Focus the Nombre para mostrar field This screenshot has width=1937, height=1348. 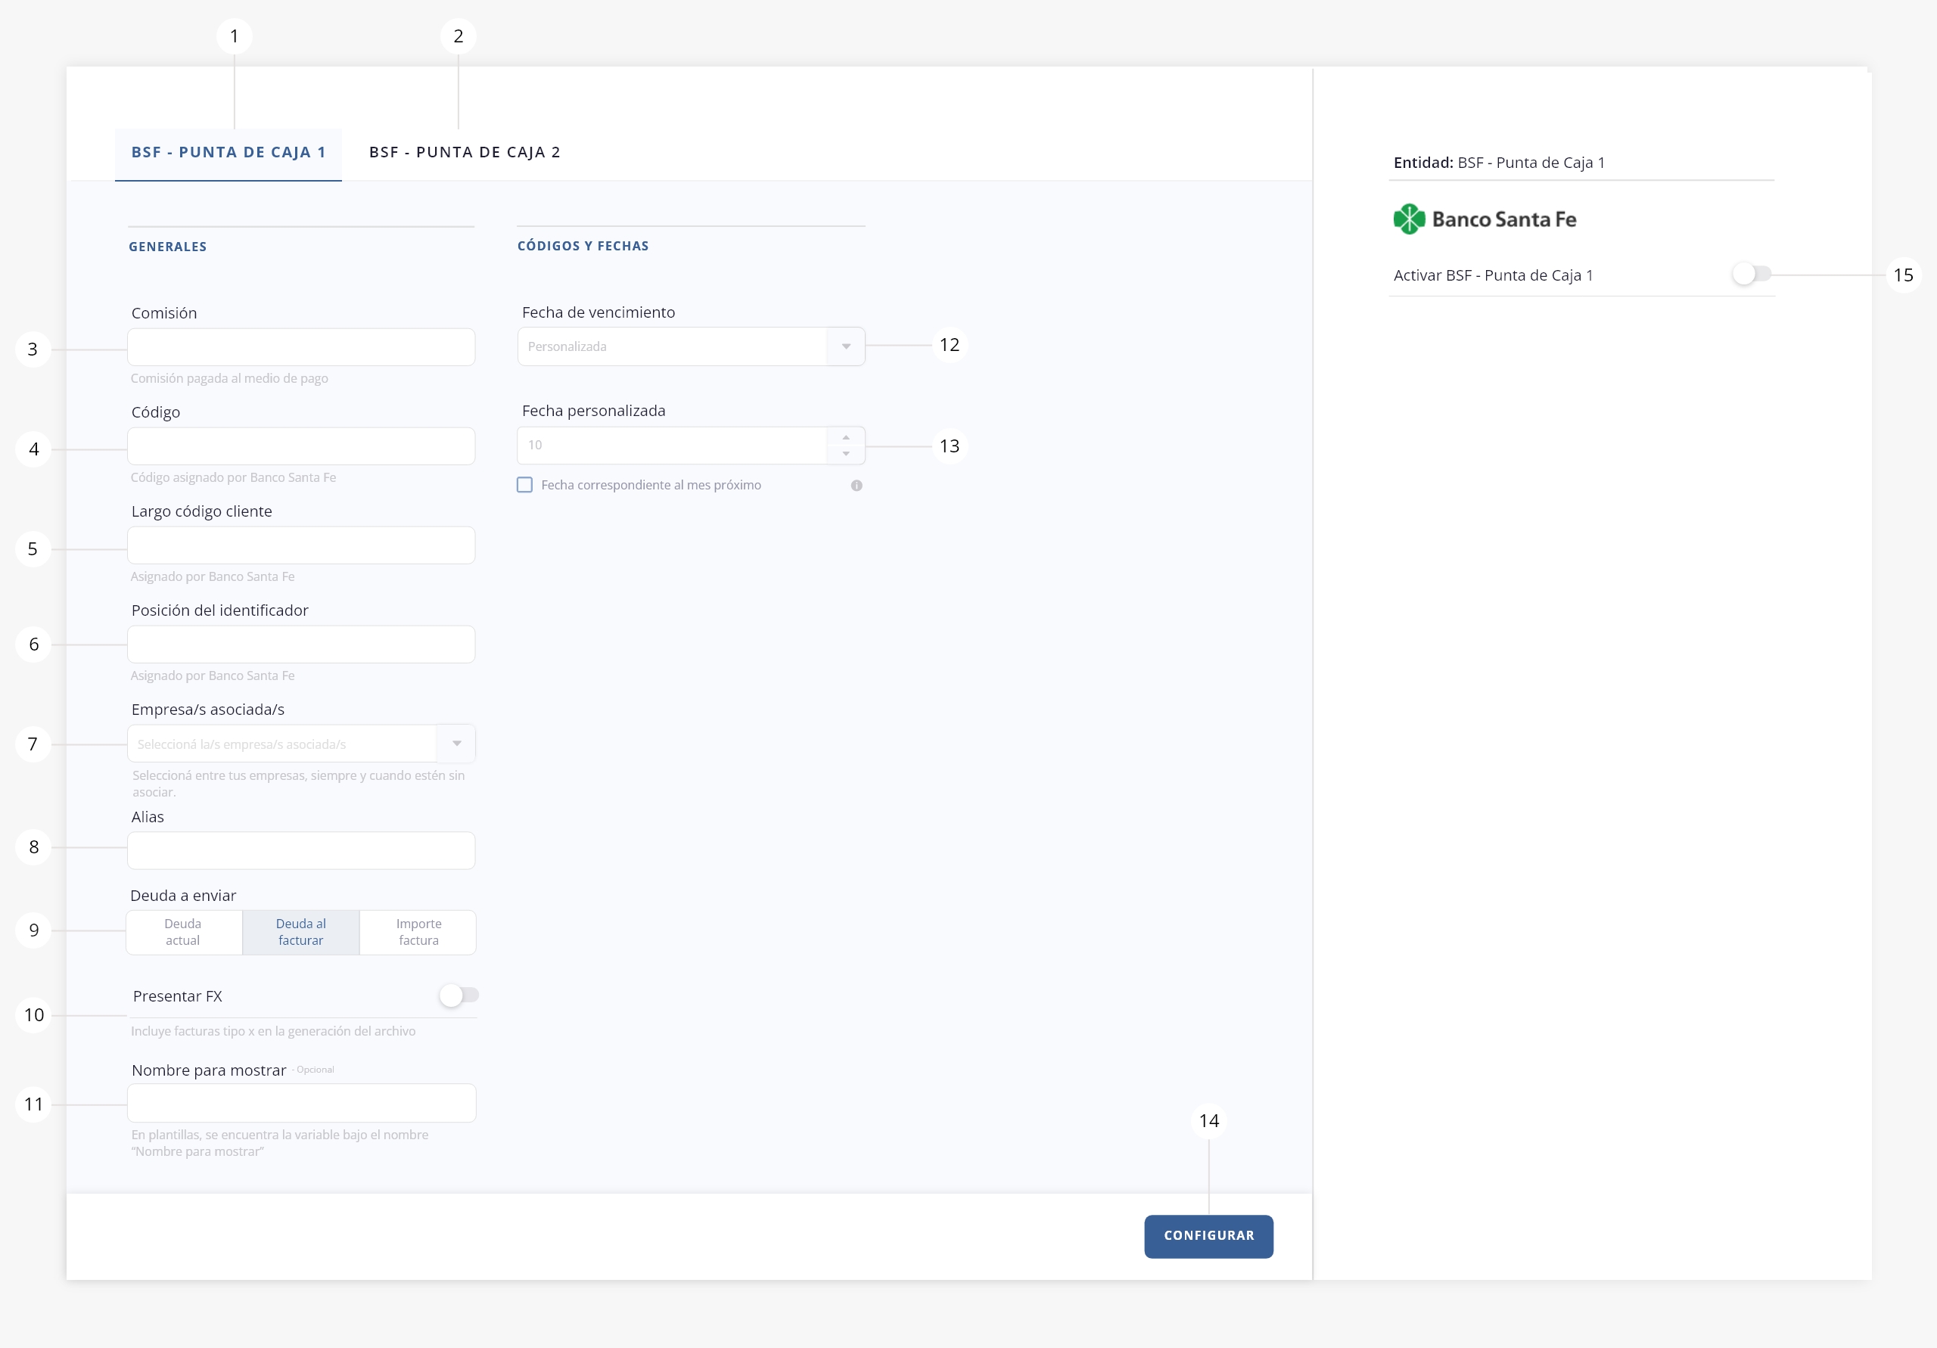(x=301, y=1104)
